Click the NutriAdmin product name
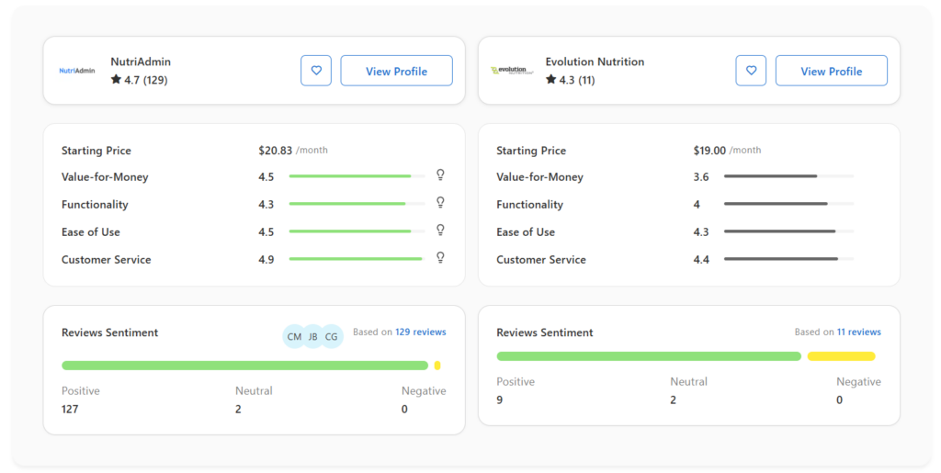The width and height of the screenshot is (941, 473). tap(141, 62)
